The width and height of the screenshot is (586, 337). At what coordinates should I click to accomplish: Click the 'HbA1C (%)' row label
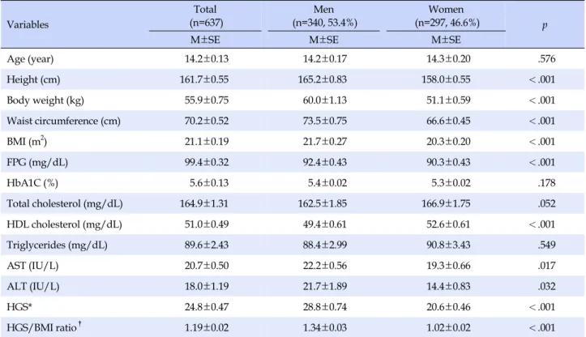coord(32,183)
